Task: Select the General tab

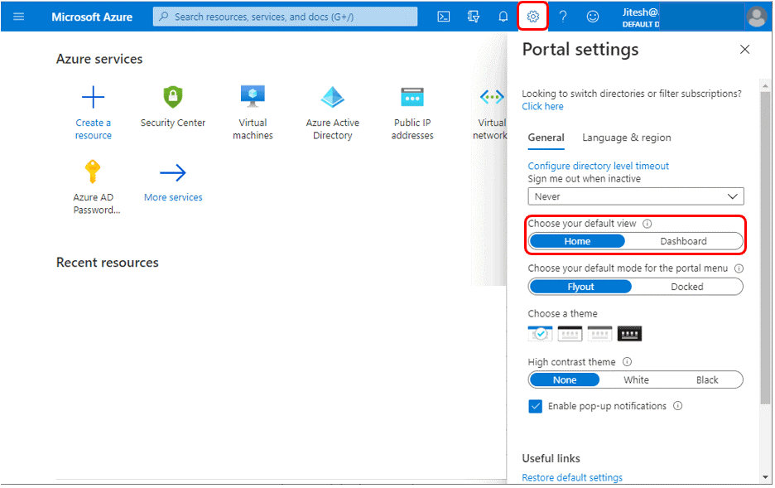Action: [x=546, y=138]
